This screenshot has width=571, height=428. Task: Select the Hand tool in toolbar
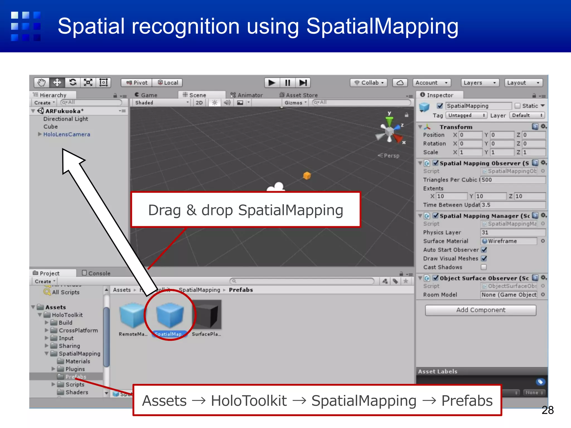coord(42,82)
